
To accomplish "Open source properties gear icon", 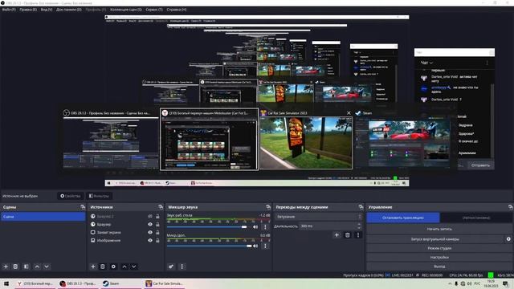I will (x=113, y=267).
